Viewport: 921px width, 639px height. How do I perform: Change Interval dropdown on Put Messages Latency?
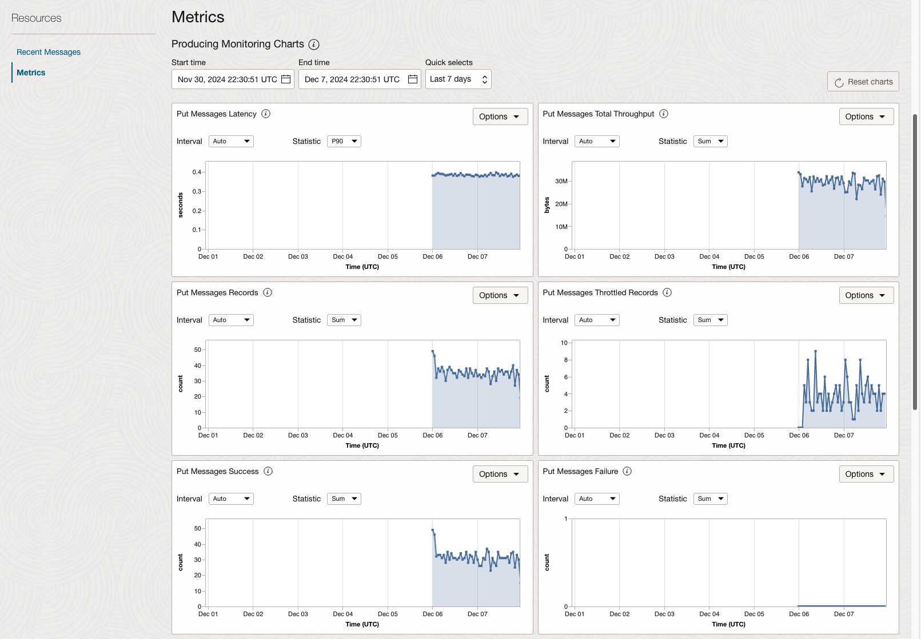point(231,141)
